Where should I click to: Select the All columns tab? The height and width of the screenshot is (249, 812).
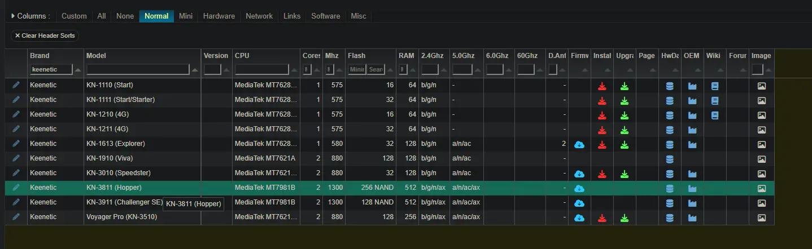102,16
